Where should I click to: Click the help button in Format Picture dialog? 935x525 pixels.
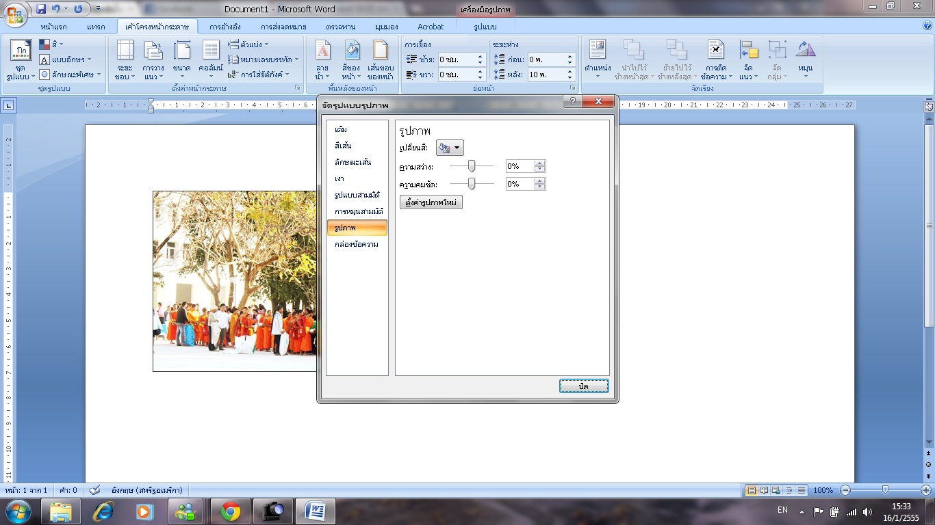click(x=573, y=101)
